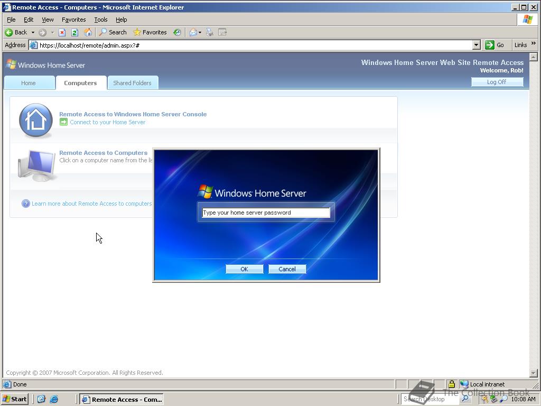Click the Search Desktop input box
Image resolution: width=541 pixels, height=406 pixels.
430,399
